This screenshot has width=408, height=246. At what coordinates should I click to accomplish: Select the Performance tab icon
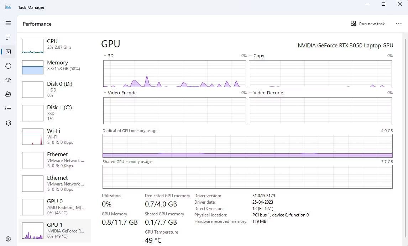pos(8,52)
